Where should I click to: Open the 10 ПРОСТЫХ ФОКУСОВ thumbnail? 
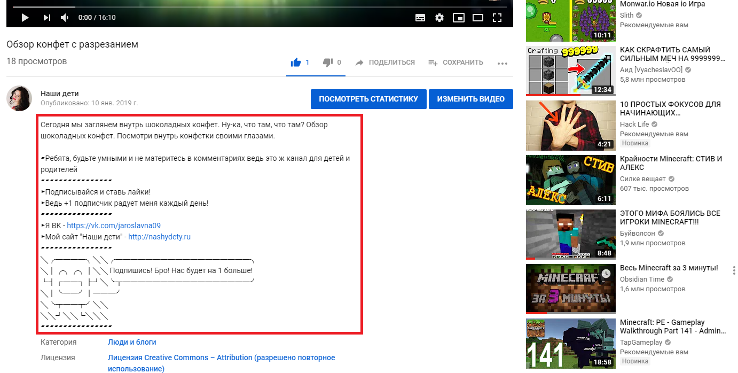point(570,126)
